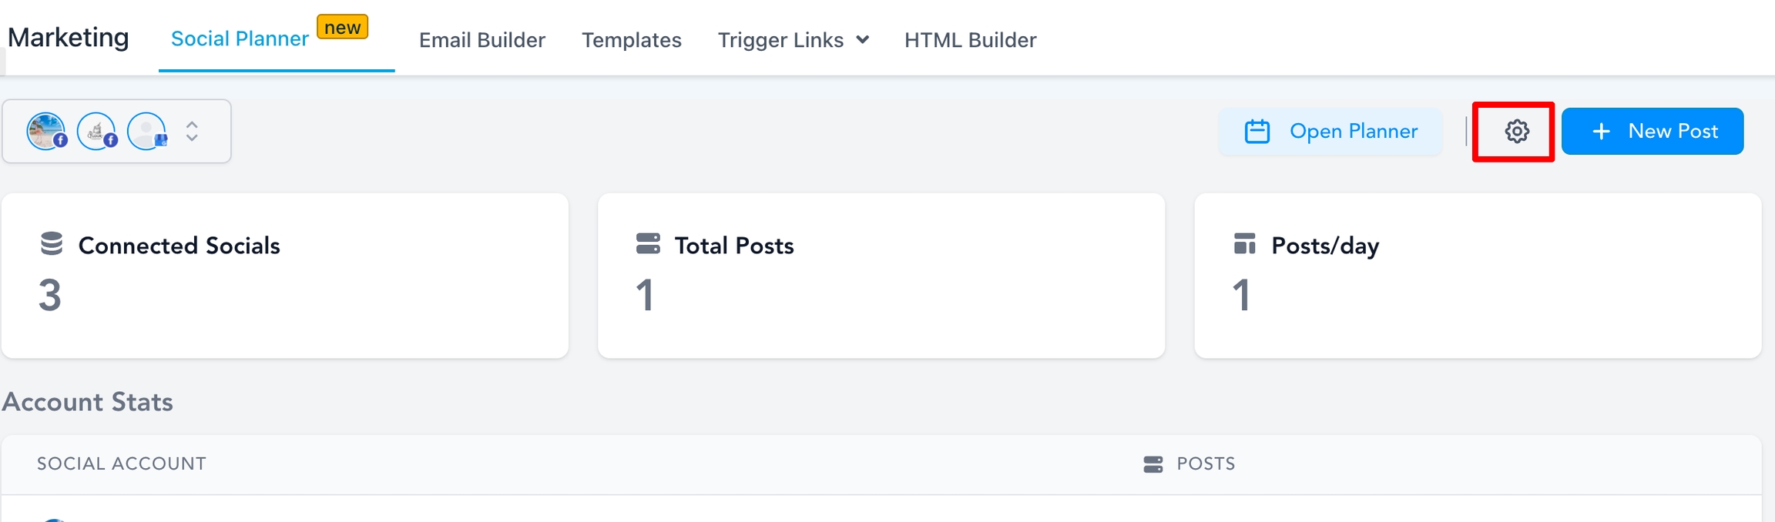Click the 'new' badge next to Social Planner
The width and height of the screenshot is (1775, 522).
tap(344, 27)
